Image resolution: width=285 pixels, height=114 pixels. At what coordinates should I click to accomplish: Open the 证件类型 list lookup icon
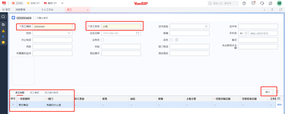point(206,26)
